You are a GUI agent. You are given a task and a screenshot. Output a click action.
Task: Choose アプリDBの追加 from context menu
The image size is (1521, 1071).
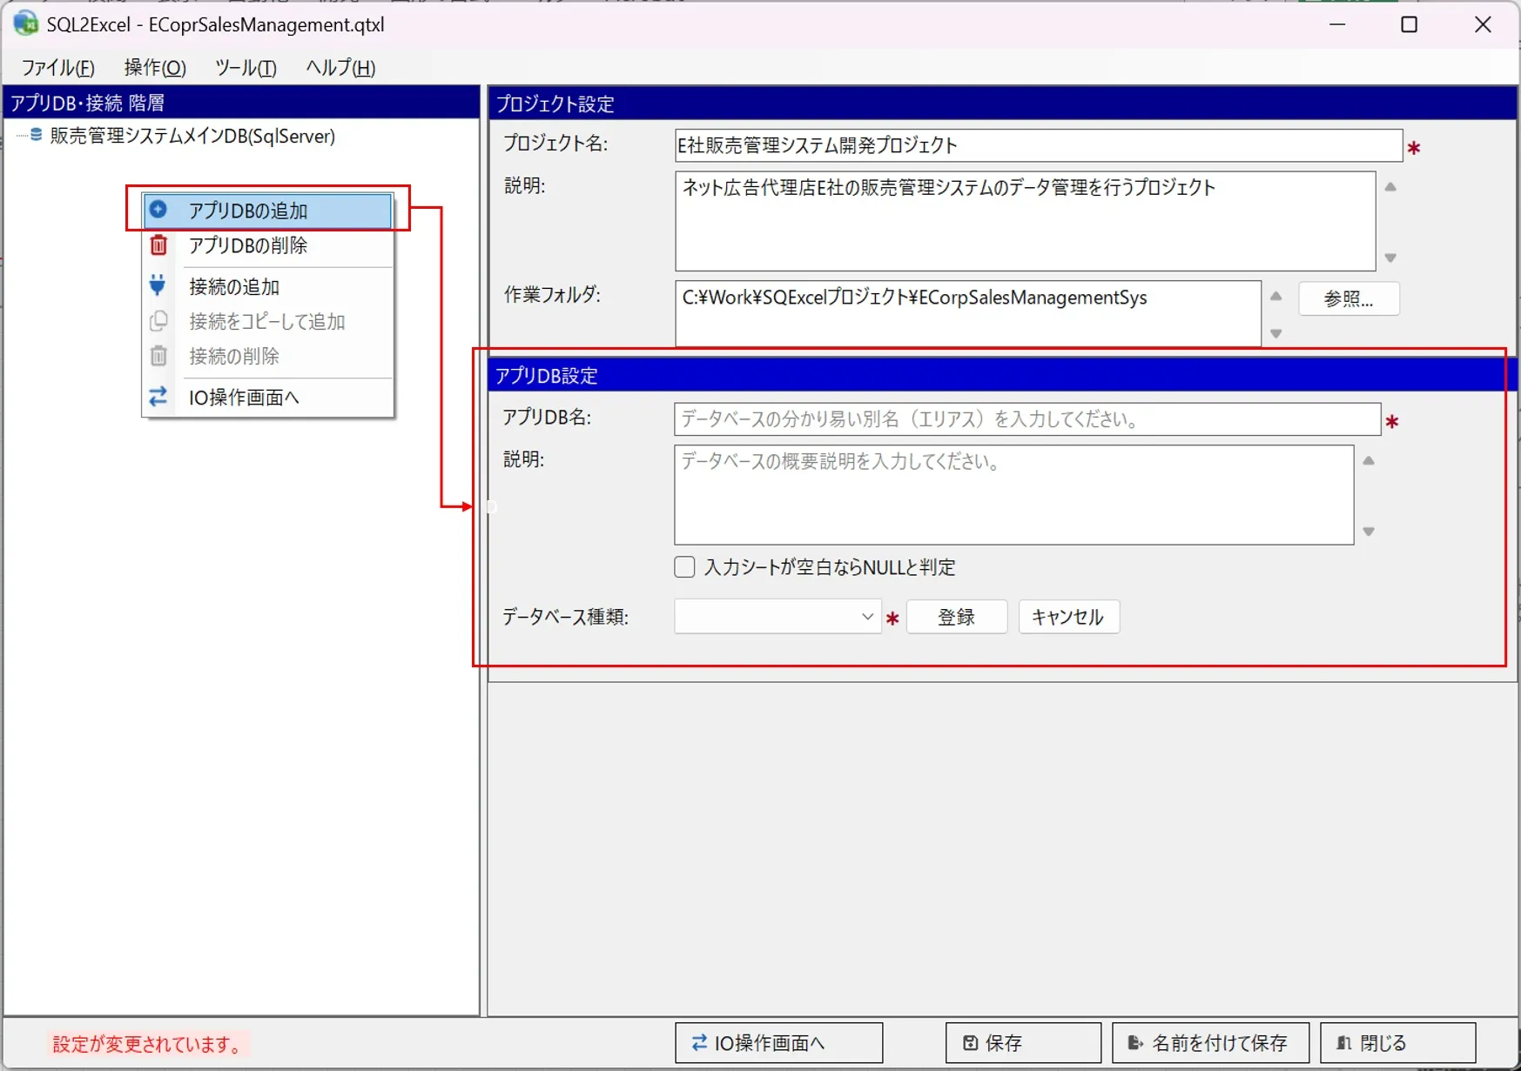[x=267, y=210]
